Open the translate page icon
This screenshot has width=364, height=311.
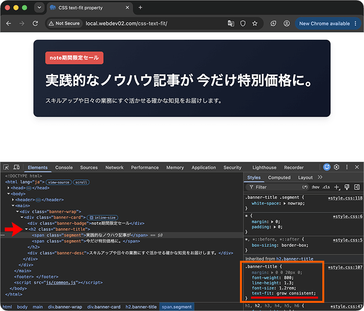click(x=231, y=23)
